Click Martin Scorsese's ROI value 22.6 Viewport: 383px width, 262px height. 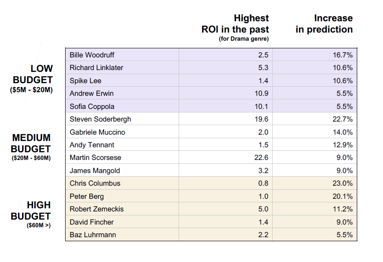point(260,158)
